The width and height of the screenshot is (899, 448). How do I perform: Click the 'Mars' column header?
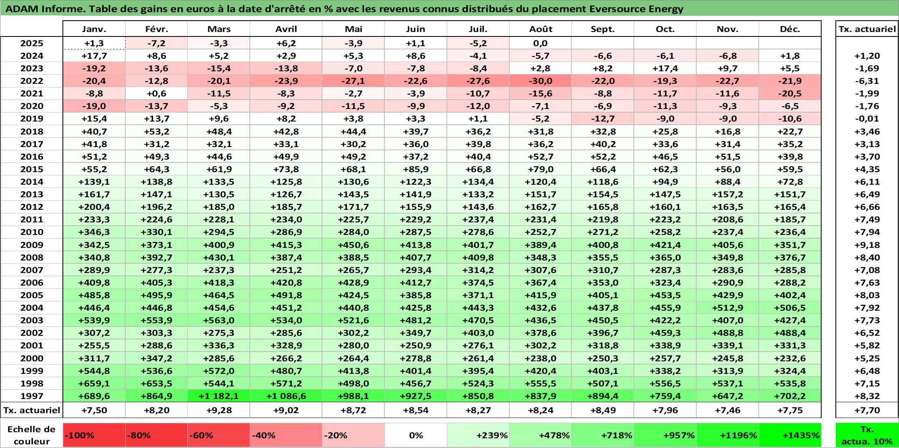pyautogui.click(x=219, y=29)
